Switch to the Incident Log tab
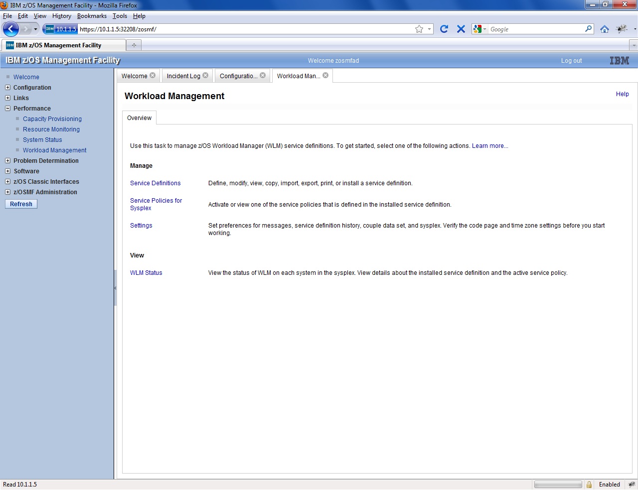The height and width of the screenshot is (490, 638). click(183, 76)
